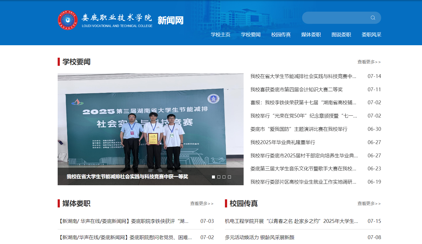Click the carousel caption 我校在省大学生节能减排 title
The height and width of the screenshot is (244, 422).
[127, 177]
